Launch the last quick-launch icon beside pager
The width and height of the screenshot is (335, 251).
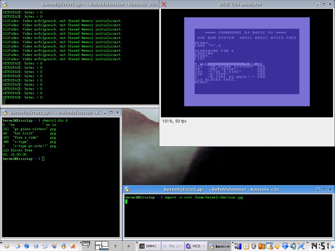[x=73, y=246]
